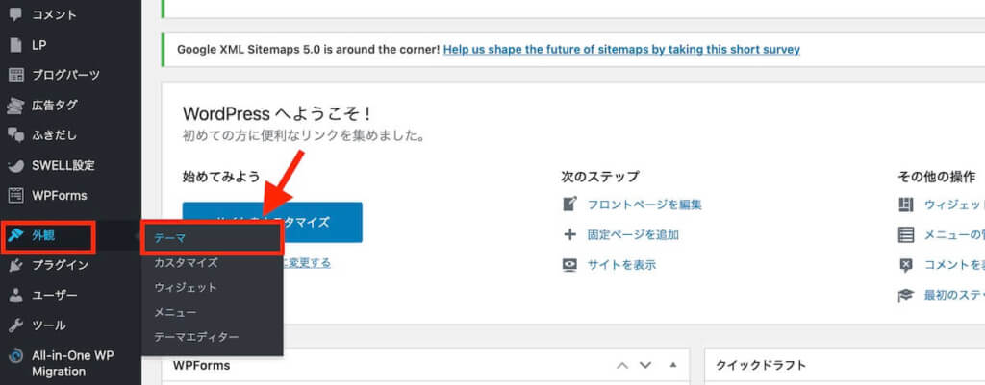Open ウィジェット from the appearance submenu
The image size is (985, 385).
click(186, 288)
